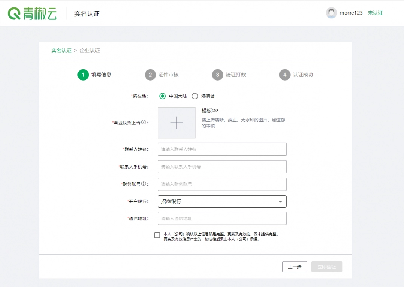The height and width of the screenshot is (287, 404).
Task: Click the 立即验证 button
Action: pos(327,266)
